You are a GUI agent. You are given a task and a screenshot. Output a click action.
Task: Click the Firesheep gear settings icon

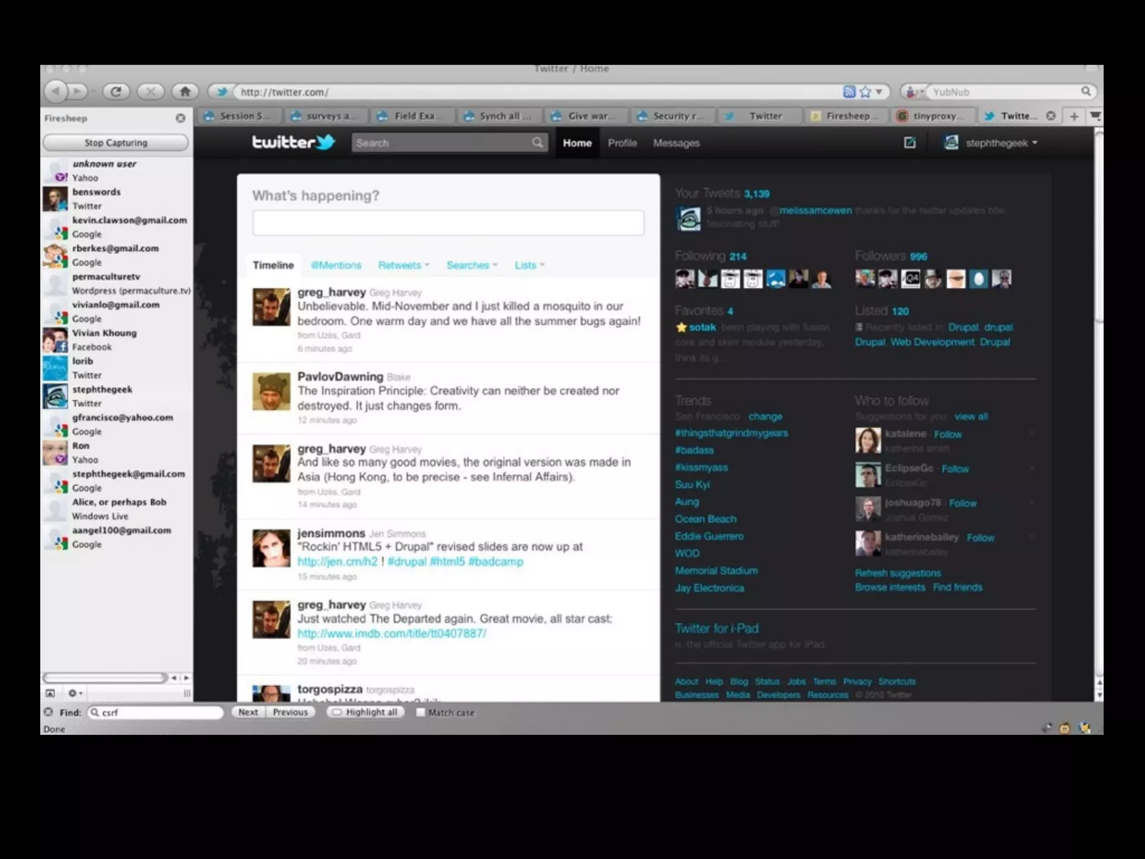click(x=74, y=693)
